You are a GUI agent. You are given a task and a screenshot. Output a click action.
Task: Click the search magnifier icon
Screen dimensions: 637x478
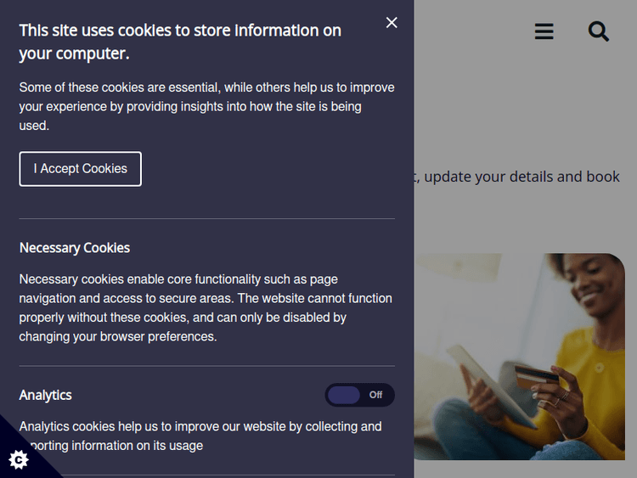pos(599,31)
